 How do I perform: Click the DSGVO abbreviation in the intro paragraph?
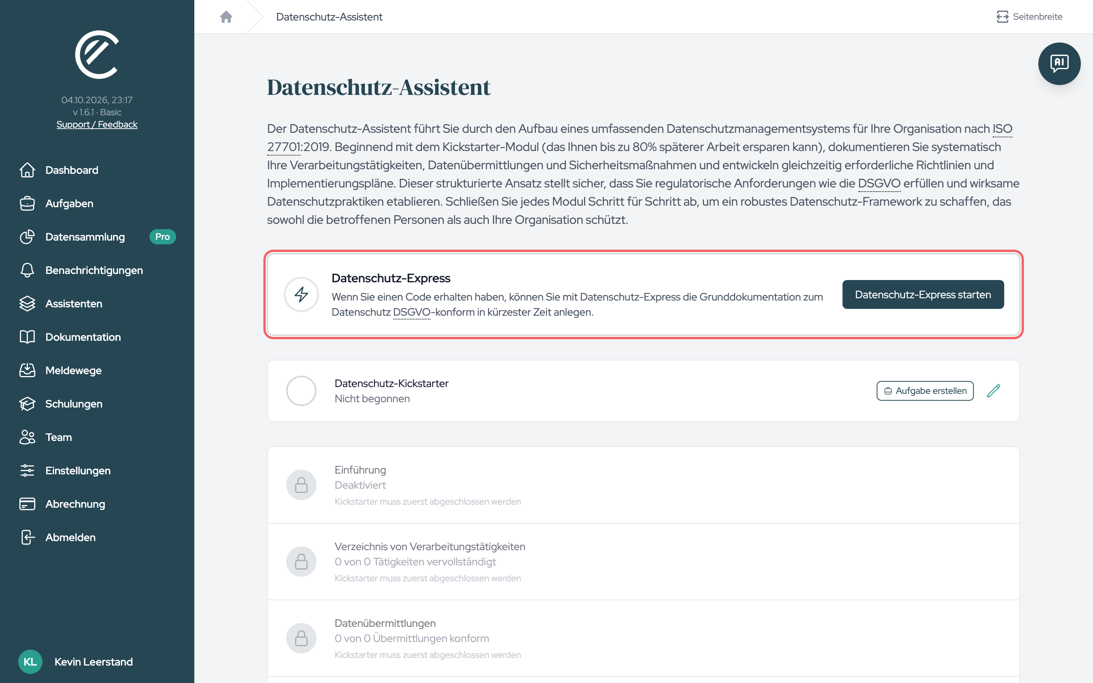pos(879,183)
